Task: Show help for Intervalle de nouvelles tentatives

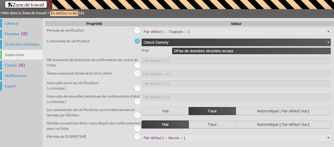Action: (137, 102)
